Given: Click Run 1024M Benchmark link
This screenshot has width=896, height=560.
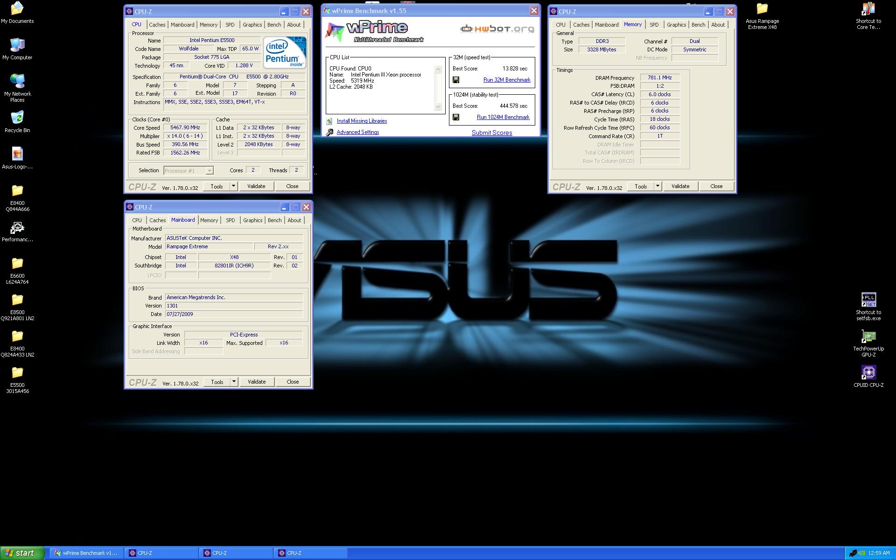Looking at the screenshot, I should (x=503, y=117).
